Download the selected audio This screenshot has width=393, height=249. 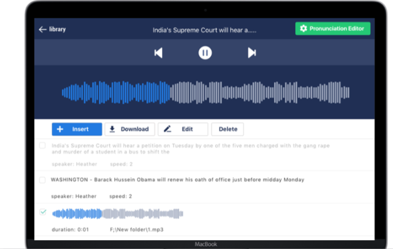[130, 130]
